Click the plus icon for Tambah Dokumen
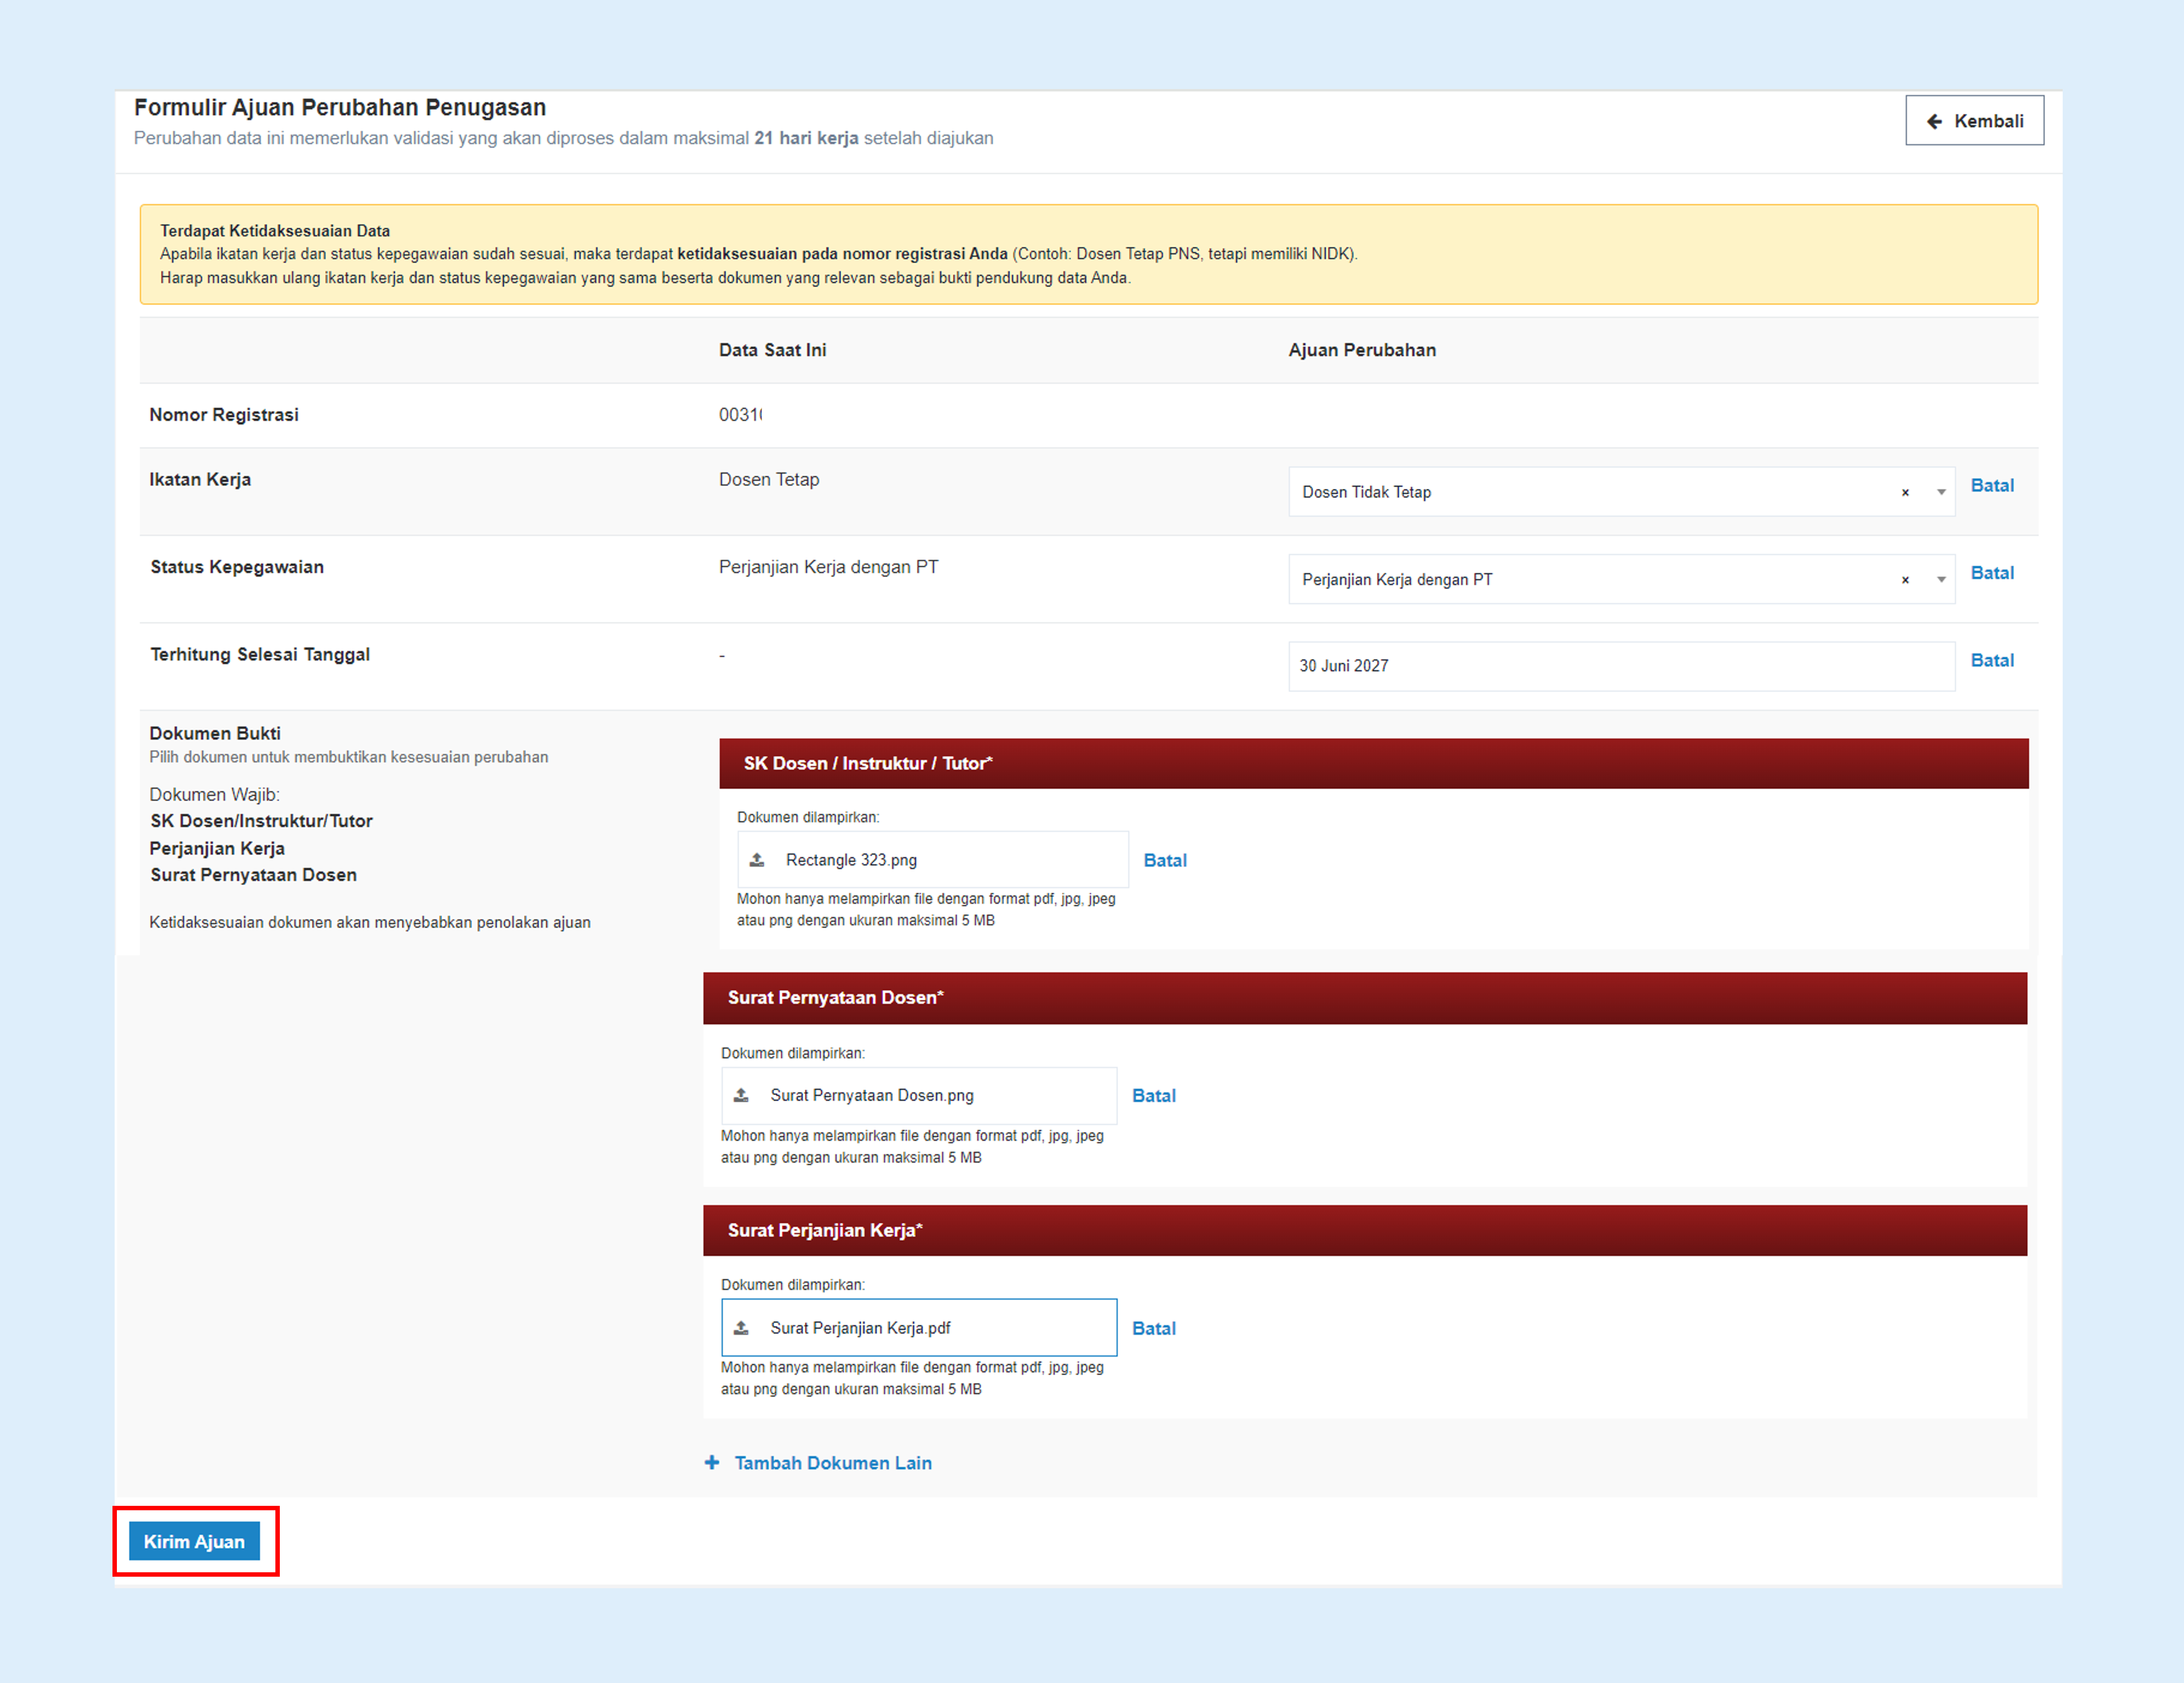Viewport: 2184px width, 1683px height. tap(712, 1463)
